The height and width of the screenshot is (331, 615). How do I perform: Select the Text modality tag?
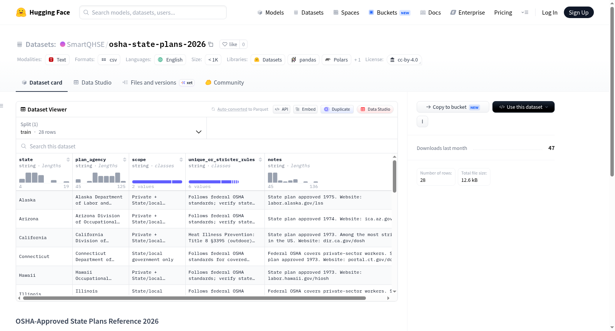click(57, 60)
